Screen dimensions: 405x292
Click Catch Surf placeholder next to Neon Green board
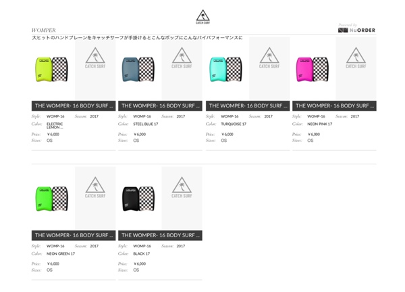[x=95, y=198]
